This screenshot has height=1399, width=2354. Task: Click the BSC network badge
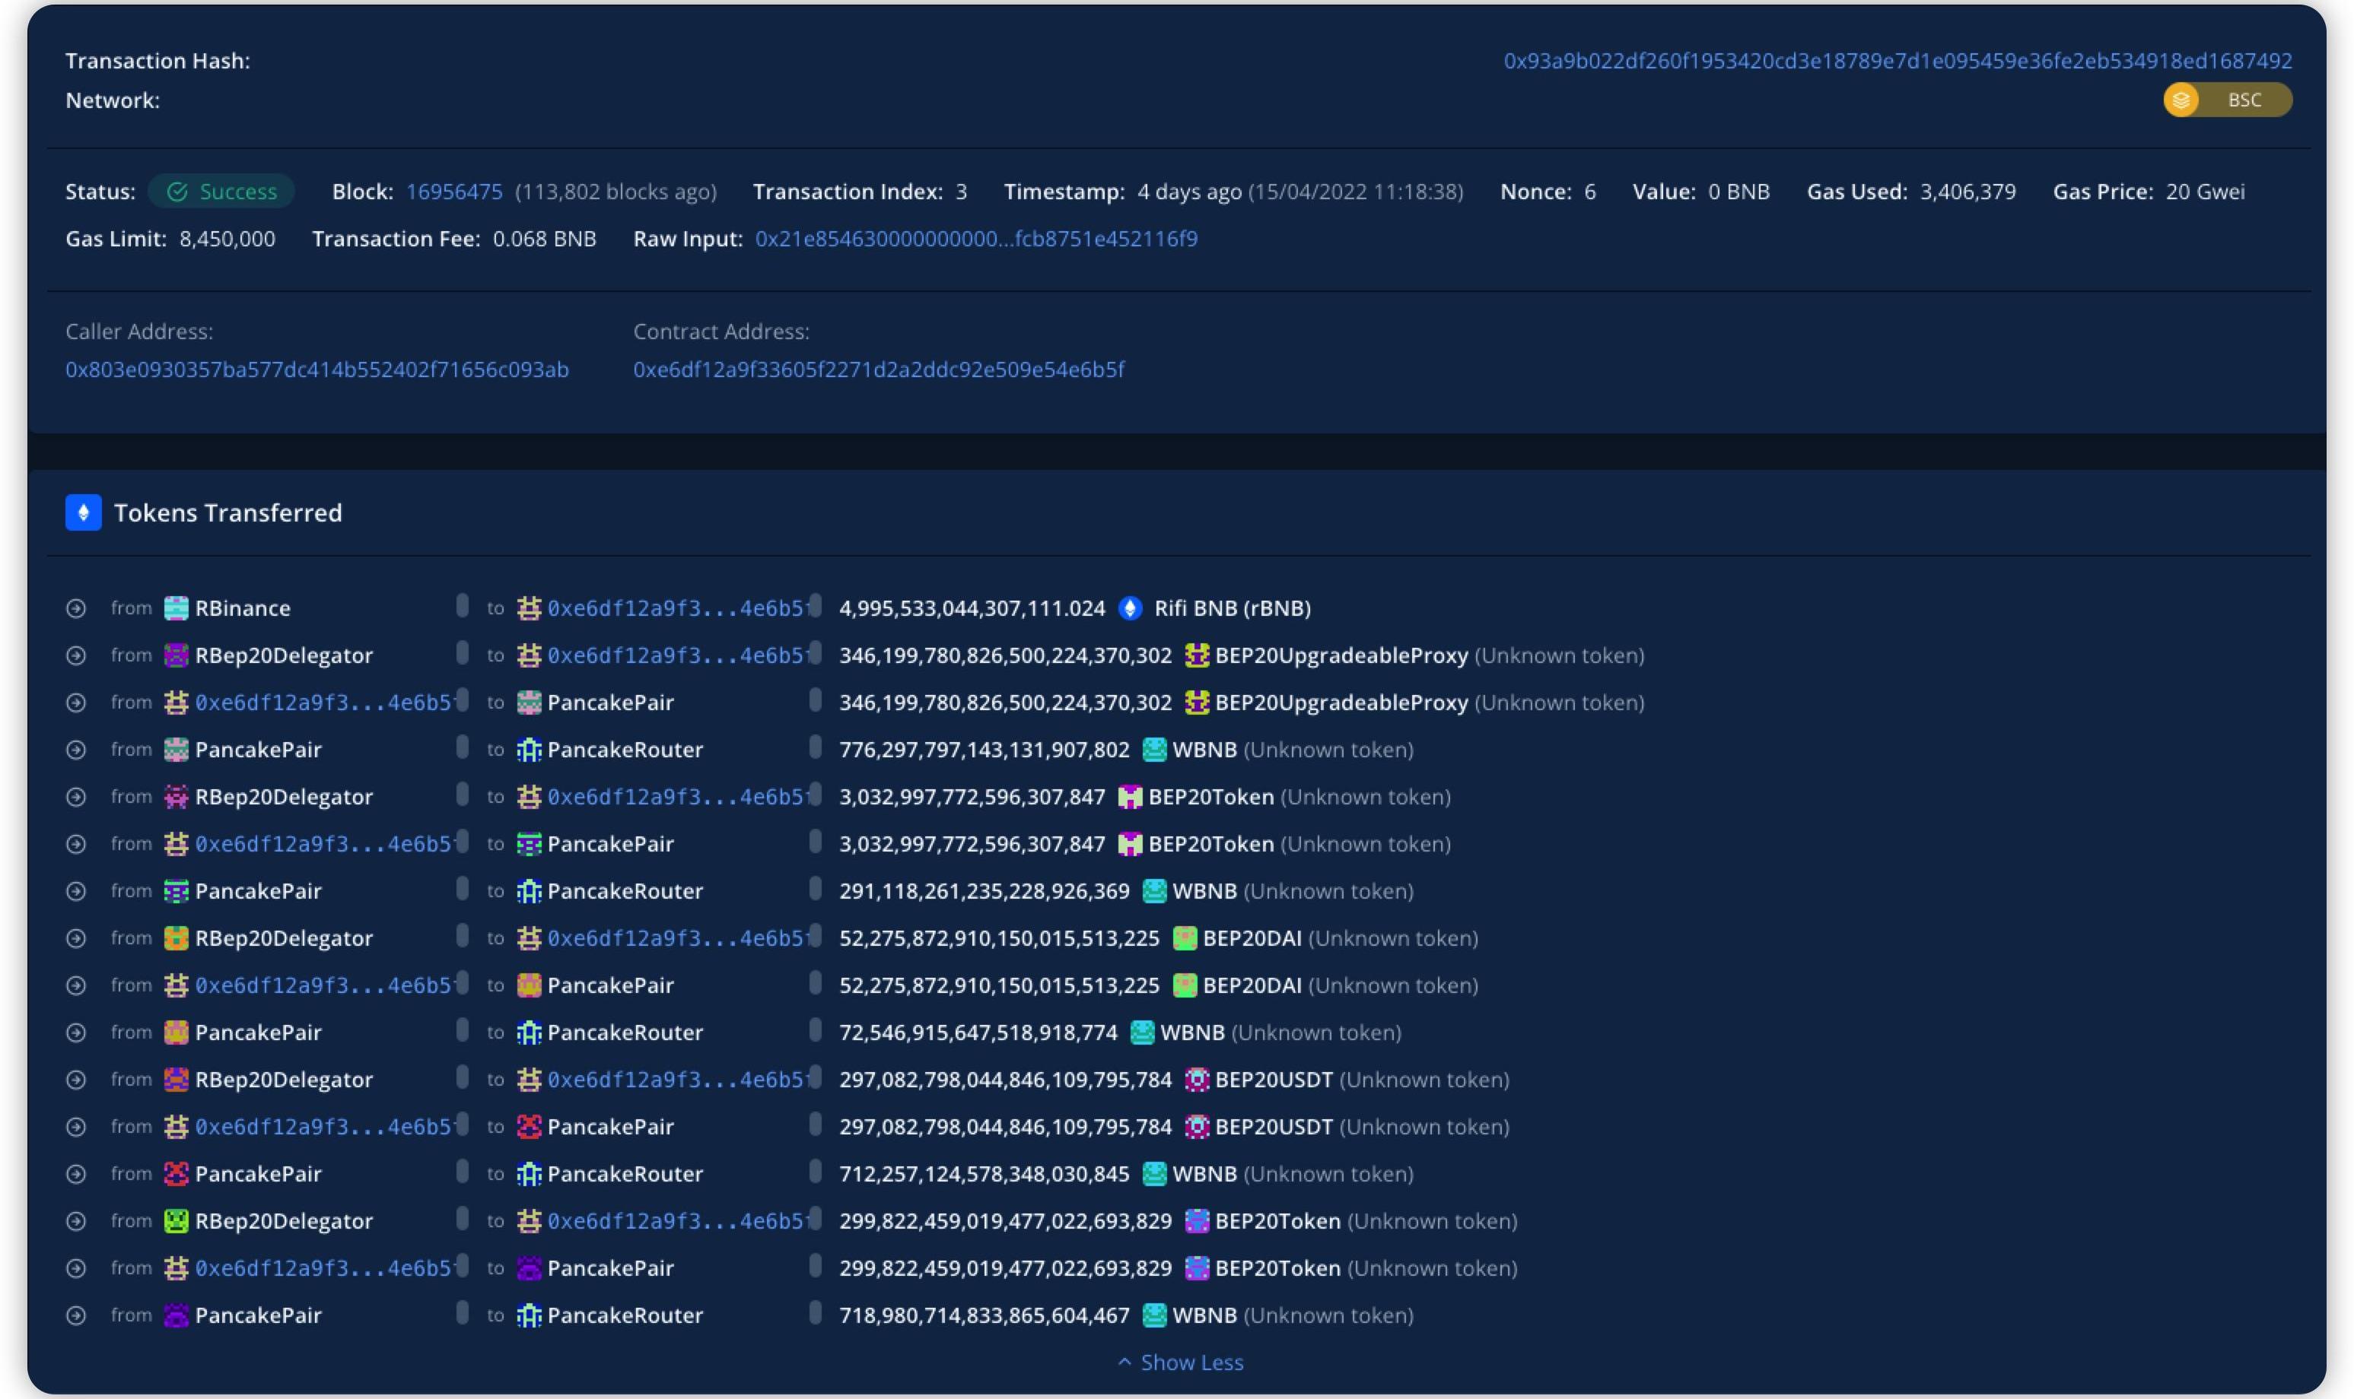pyautogui.click(x=2227, y=100)
